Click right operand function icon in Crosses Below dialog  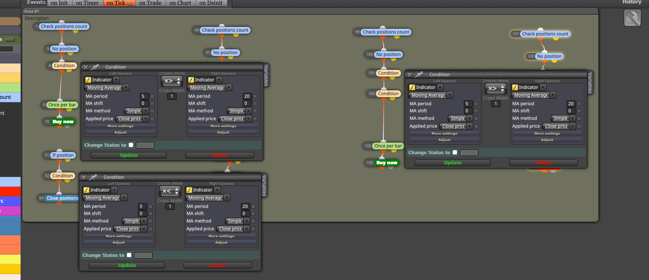(x=189, y=190)
